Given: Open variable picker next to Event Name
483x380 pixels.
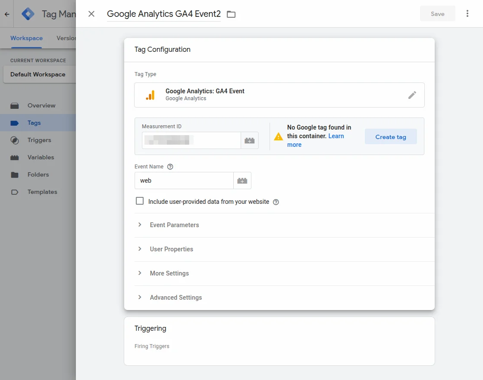Looking at the screenshot, I should [x=242, y=180].
